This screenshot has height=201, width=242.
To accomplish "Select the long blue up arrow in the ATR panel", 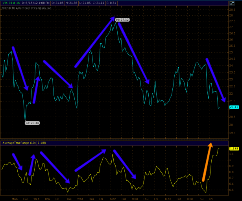I will (x=90, y=160).
